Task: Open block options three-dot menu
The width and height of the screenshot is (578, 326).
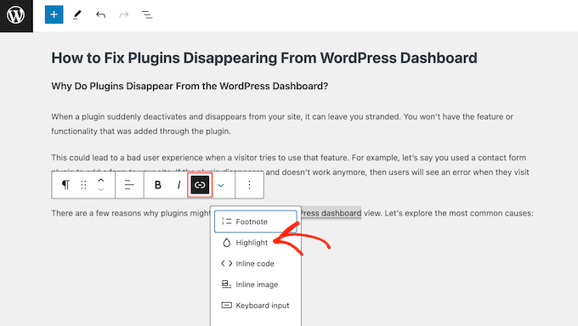Action: 249,184
